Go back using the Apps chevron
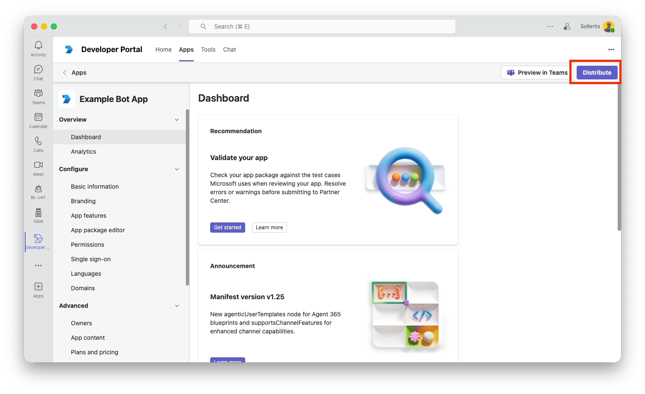645x394 pixels. 64,73
